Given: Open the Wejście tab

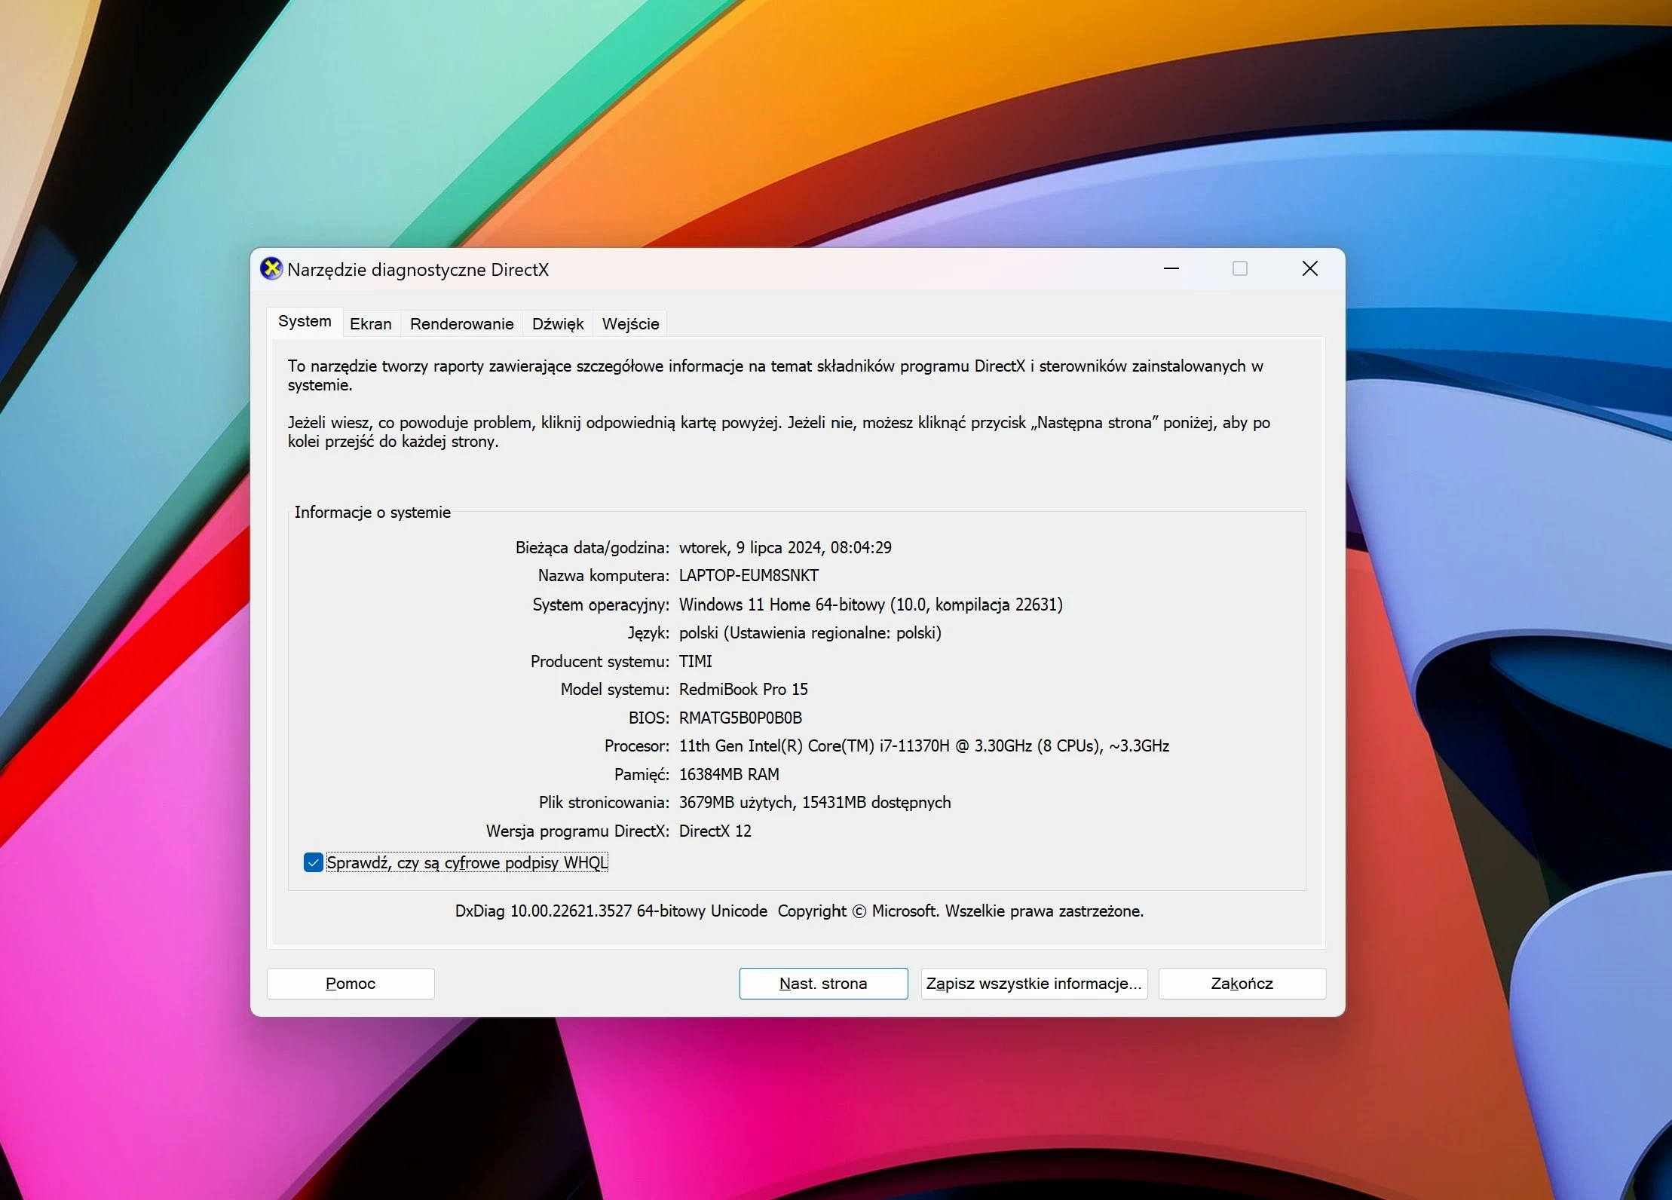Looking at the screenshot, I should [630, 324].
